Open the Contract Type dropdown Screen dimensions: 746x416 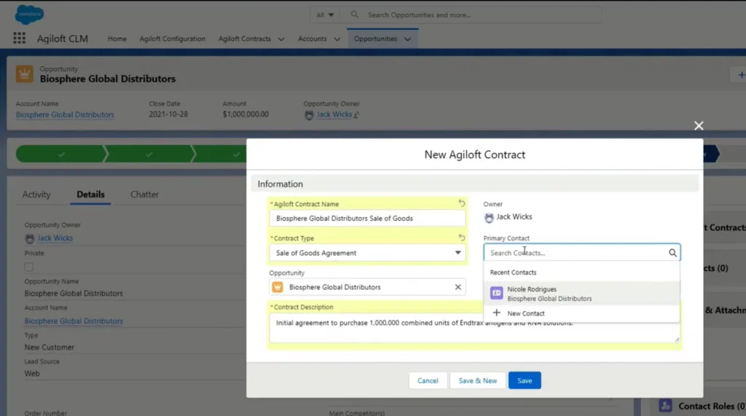(367, 253)
